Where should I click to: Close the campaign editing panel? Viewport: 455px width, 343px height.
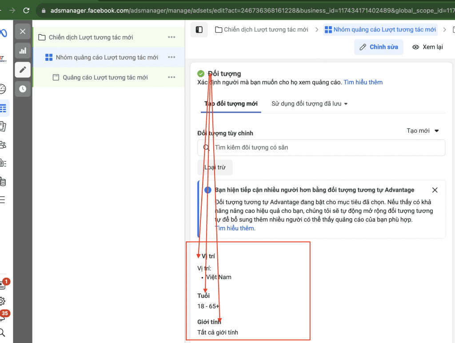[23, 32]
